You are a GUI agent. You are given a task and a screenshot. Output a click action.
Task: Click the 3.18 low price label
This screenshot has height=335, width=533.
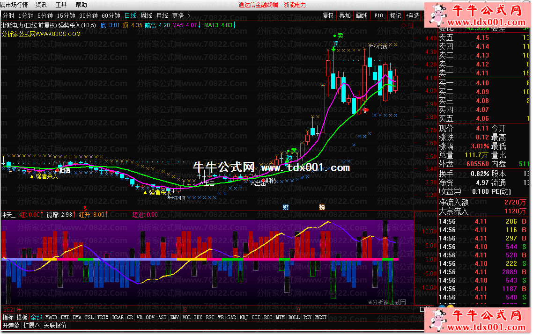coord(180,198)
